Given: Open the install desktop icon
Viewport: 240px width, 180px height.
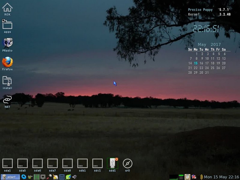Looking at the screenshot, I should pos(7,81).
